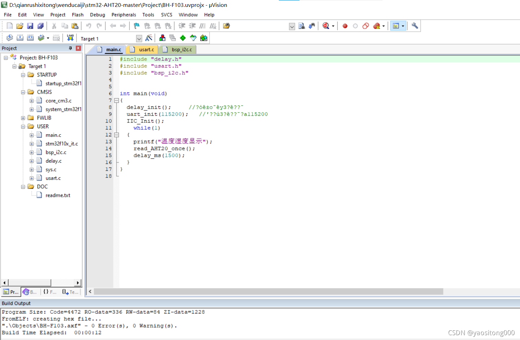520x340 pixels.
Task: Click the Save All icon
Action: point(40,26)
